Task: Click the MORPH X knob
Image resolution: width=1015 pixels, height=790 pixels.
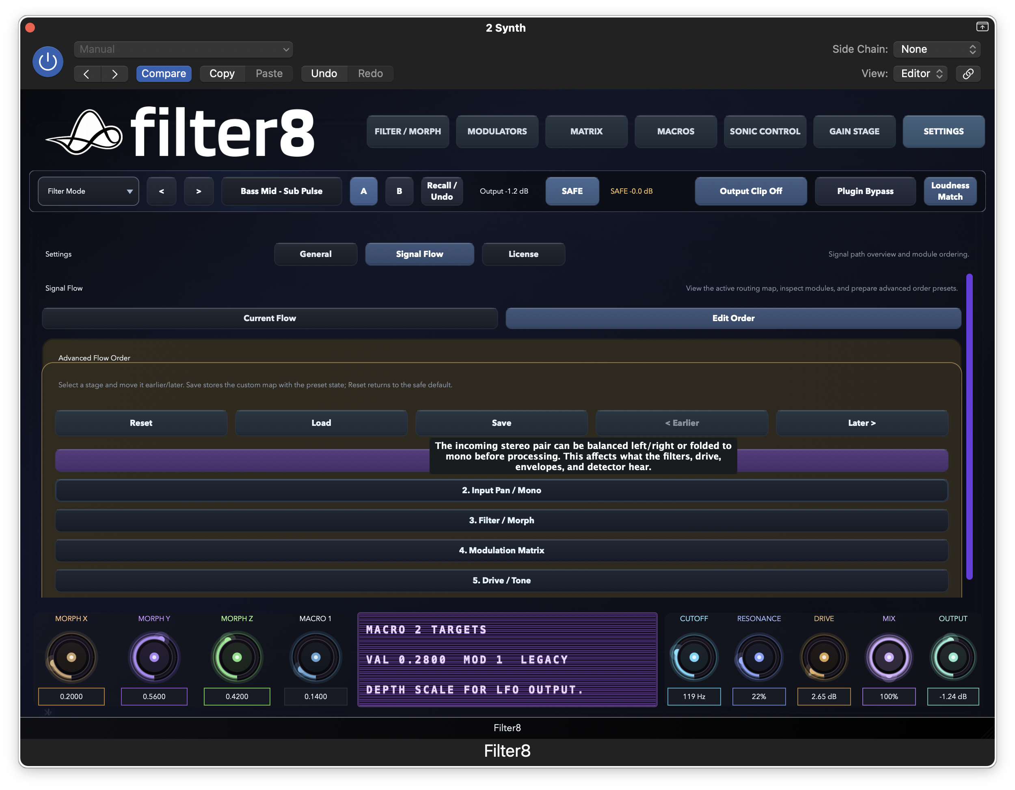Action: pyautogui.click(x=71, y=657)
